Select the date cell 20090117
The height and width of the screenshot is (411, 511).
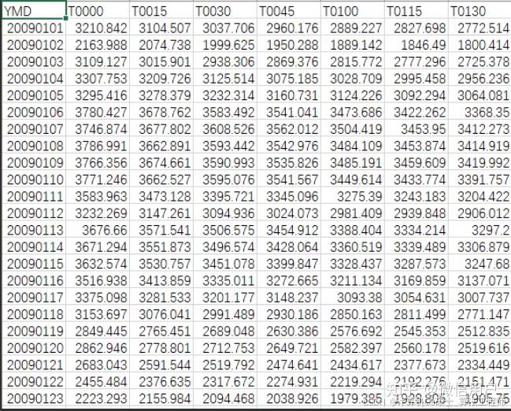34,298
